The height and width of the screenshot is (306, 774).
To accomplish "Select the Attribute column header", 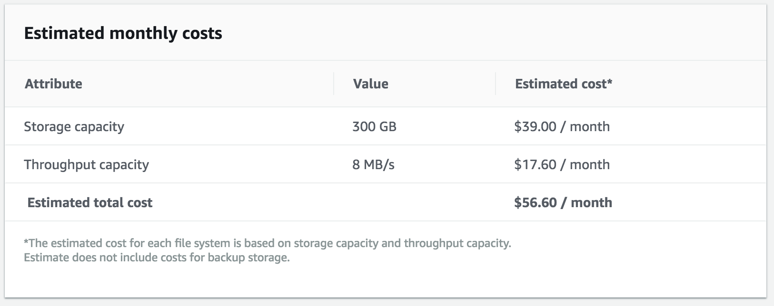I will tap(53, 84).
